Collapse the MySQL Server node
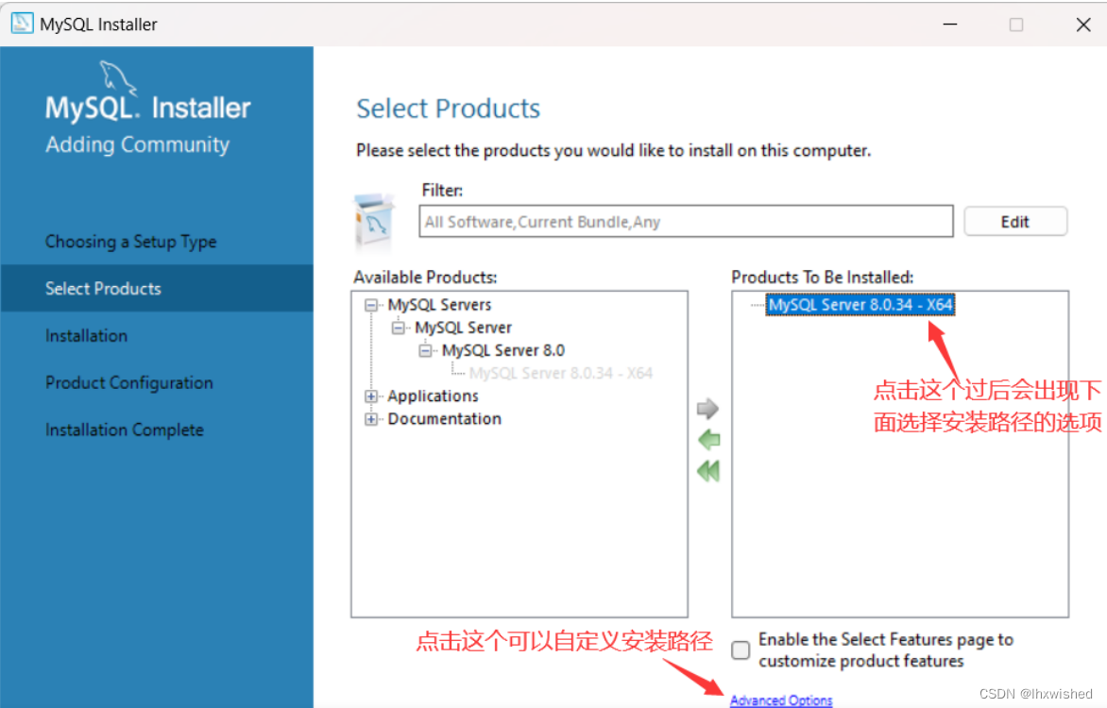This screenshot has height=708, width=1107. tap(399, 328)
